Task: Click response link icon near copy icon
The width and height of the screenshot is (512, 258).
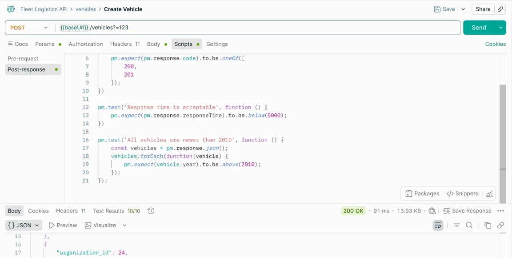Action: coord(500,225)
